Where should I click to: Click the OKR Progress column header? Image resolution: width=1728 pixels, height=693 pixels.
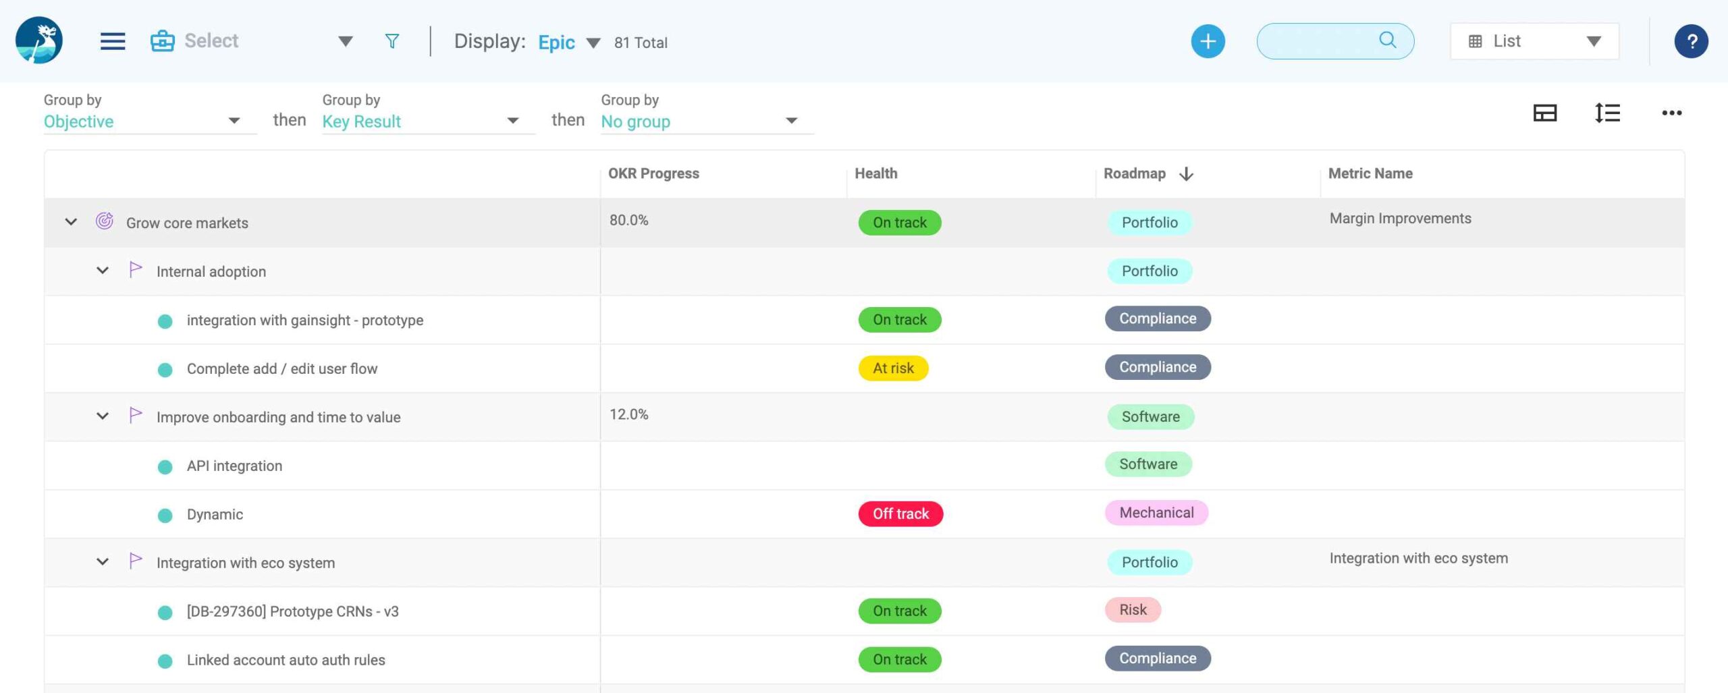click(653, 173)
